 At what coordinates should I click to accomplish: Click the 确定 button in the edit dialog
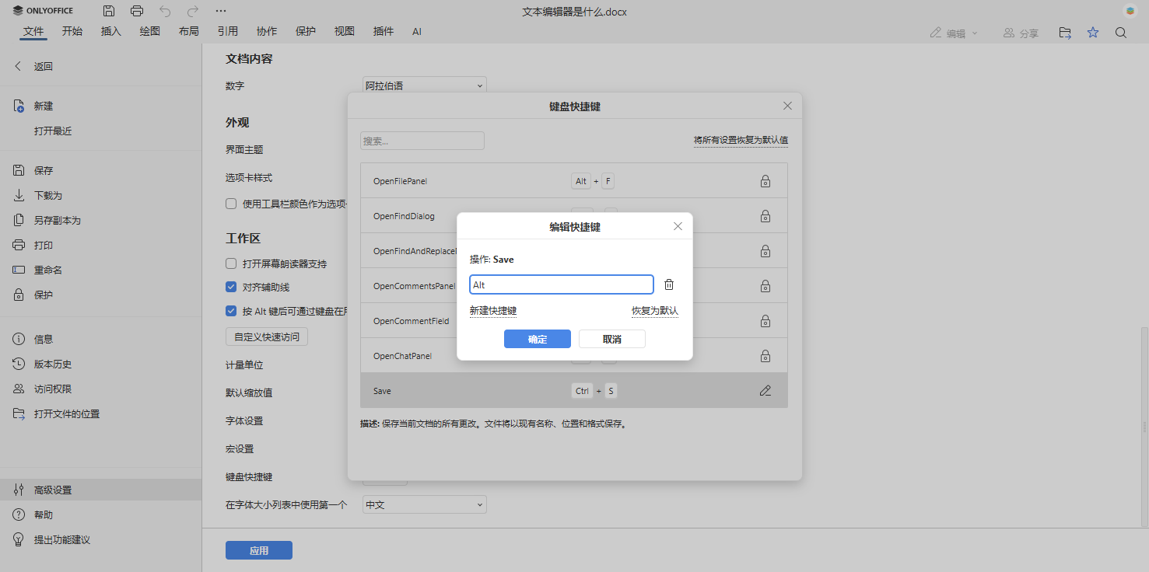pos(537,338)
